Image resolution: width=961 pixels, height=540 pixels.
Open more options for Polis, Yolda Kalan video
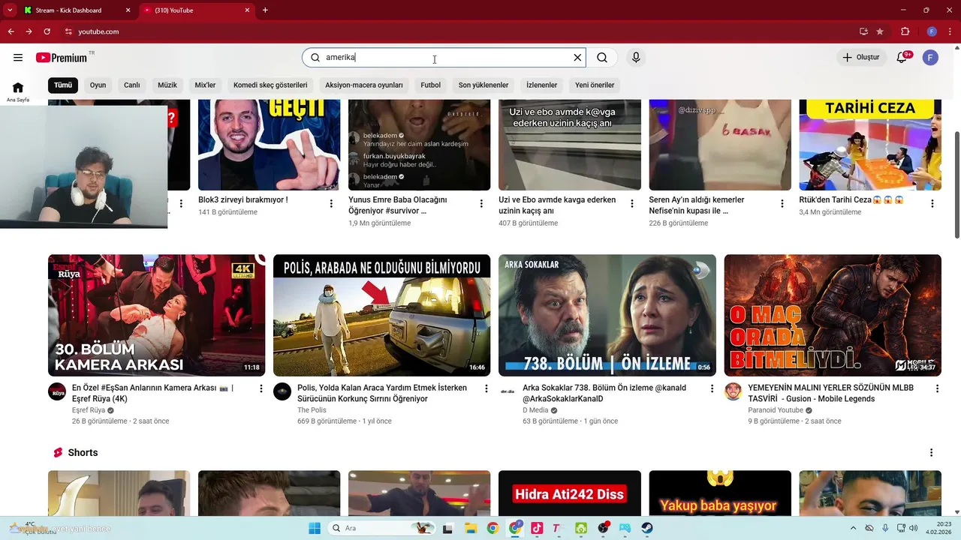click(487, 388)
